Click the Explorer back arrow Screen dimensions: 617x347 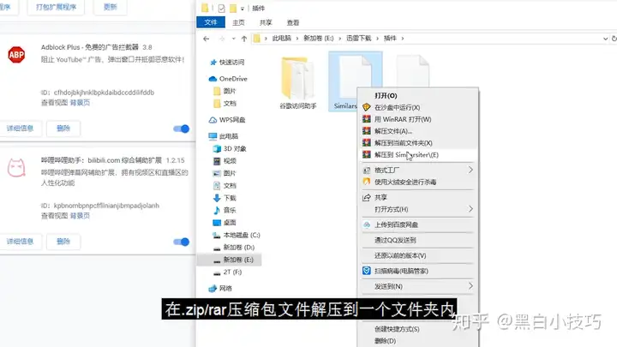pyautogui.click(x=207, y=39)
